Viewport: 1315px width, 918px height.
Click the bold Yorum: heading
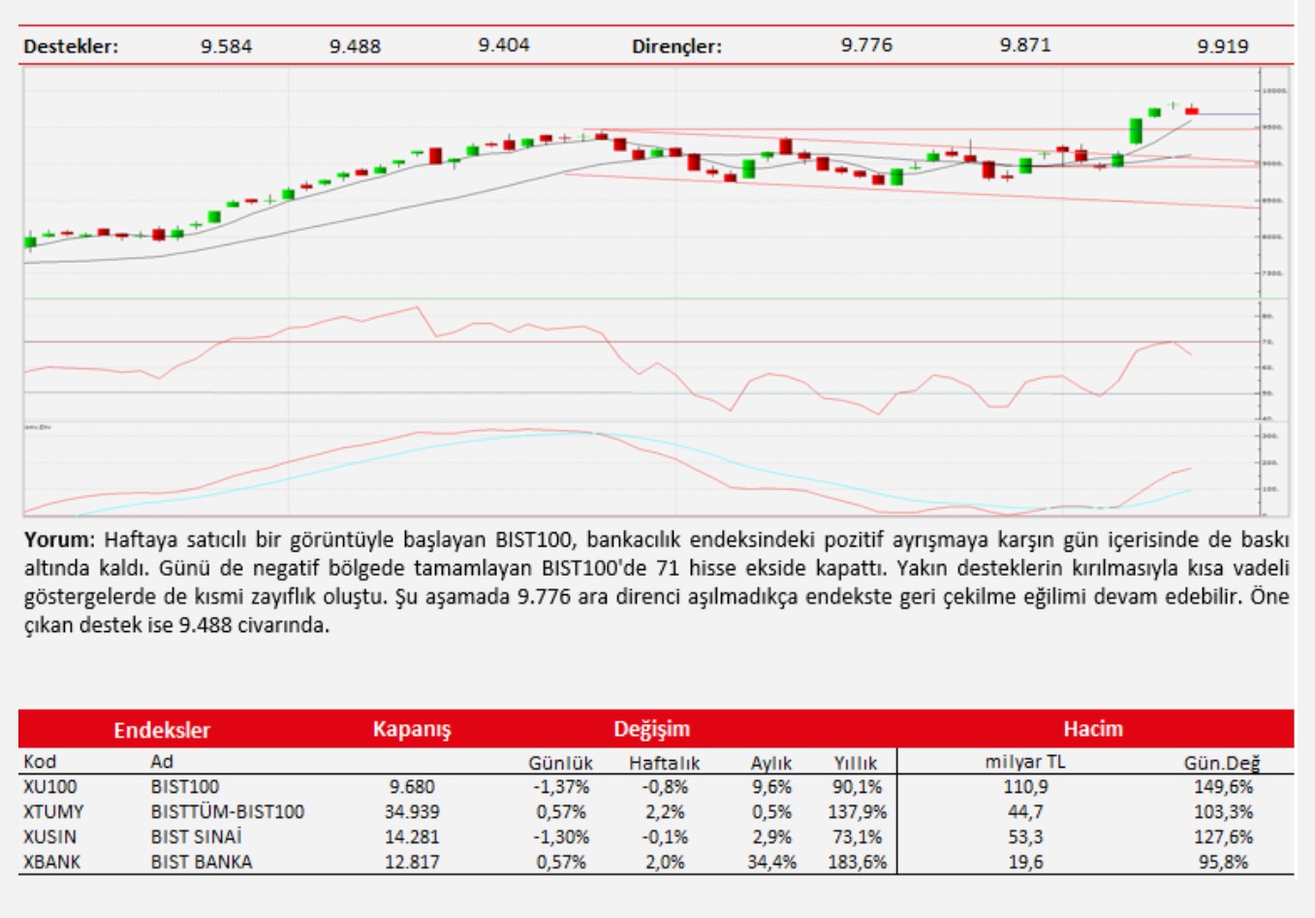point(59,540)
